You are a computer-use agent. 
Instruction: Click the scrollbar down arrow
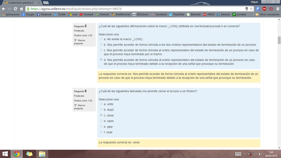(x=279, y=148)
